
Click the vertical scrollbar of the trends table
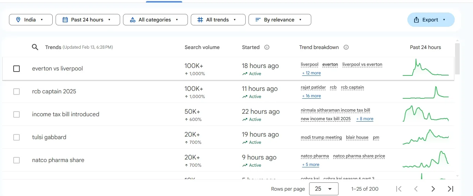coord(457,59)
